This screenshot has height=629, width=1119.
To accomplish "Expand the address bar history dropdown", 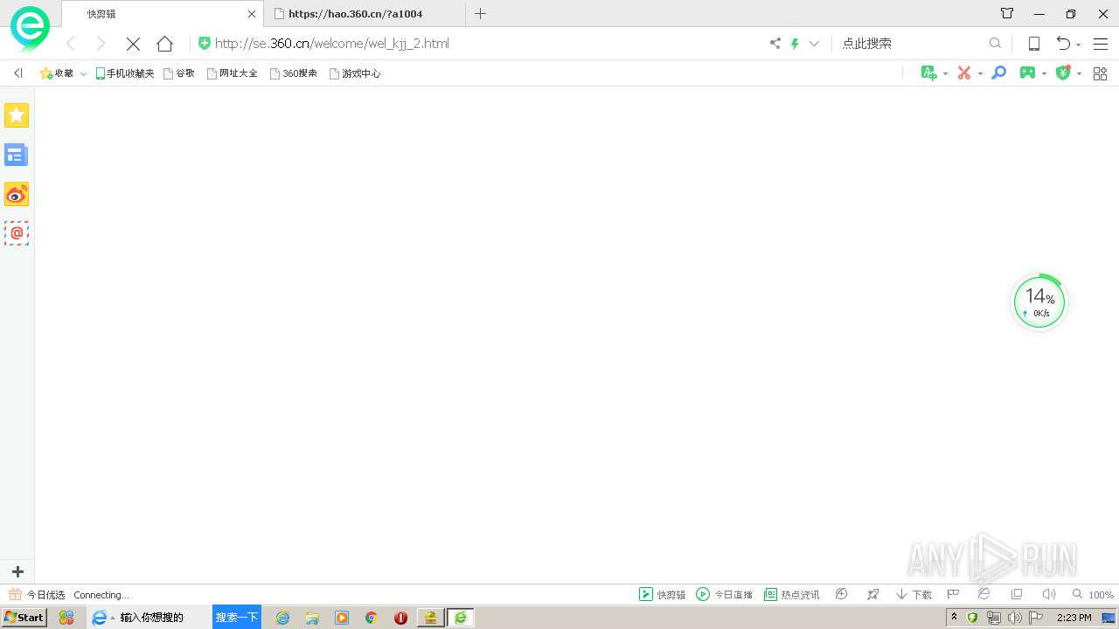I will coord(814,43).
